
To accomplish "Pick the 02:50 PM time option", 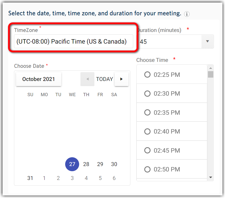I will [147, 169].
